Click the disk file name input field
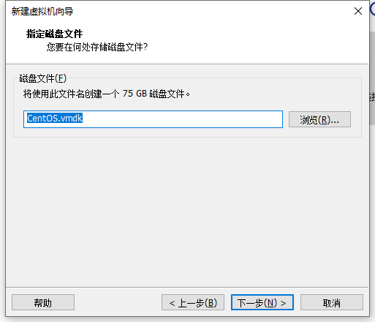 coord(153,119)
